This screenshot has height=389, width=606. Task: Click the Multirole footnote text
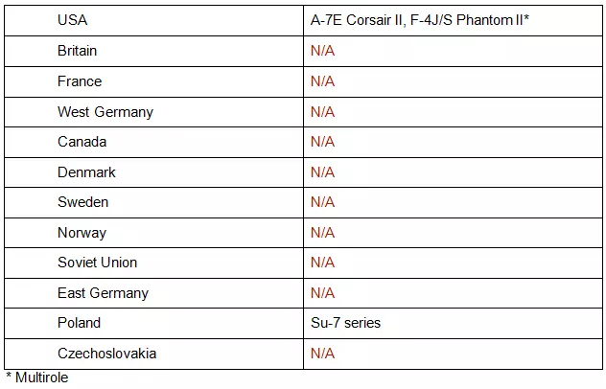tap(36, 378)
